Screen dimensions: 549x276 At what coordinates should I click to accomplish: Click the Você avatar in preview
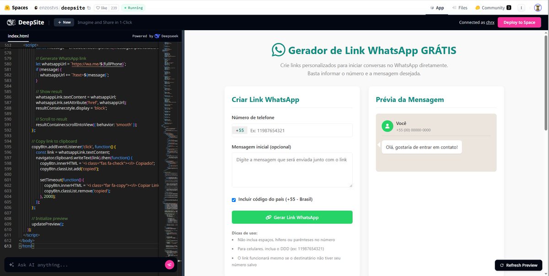(x=388, y=126)
